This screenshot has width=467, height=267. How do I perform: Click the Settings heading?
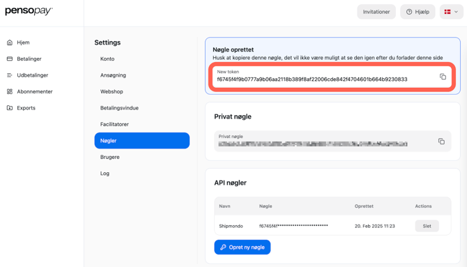[x=107, y=43]
